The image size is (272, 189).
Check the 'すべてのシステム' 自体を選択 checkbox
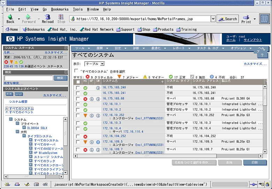click(76, 71)
